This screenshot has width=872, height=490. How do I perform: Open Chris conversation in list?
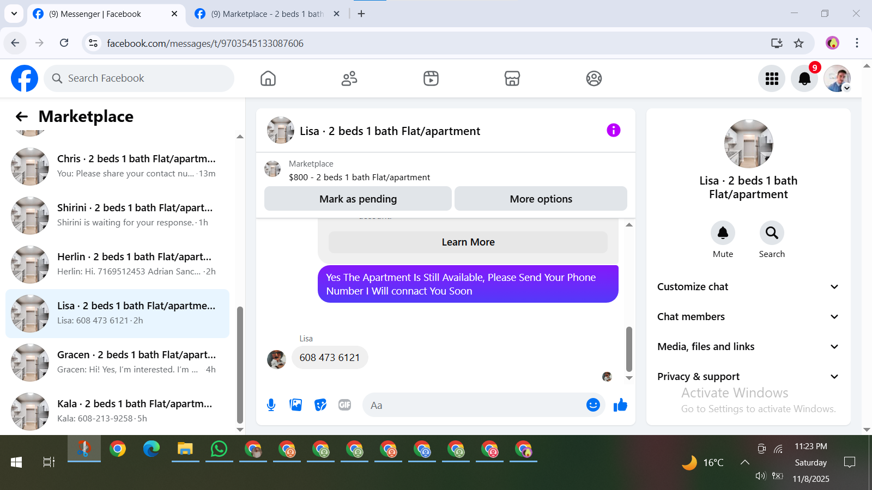[x=117, y=166]
